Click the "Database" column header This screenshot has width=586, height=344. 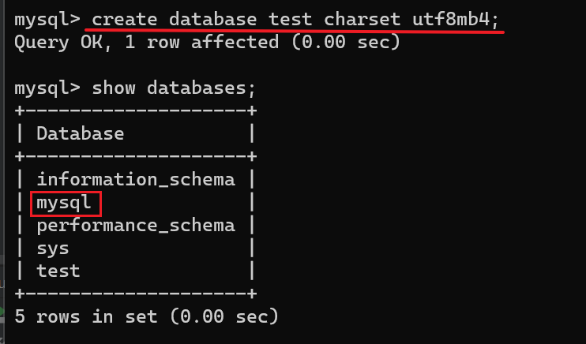[81, 133]
